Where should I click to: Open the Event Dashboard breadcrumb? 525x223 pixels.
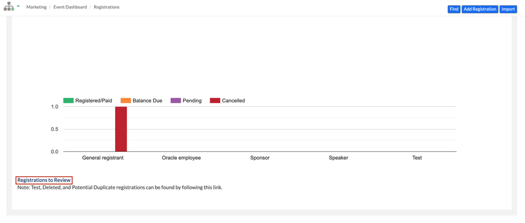pos(69,7)
